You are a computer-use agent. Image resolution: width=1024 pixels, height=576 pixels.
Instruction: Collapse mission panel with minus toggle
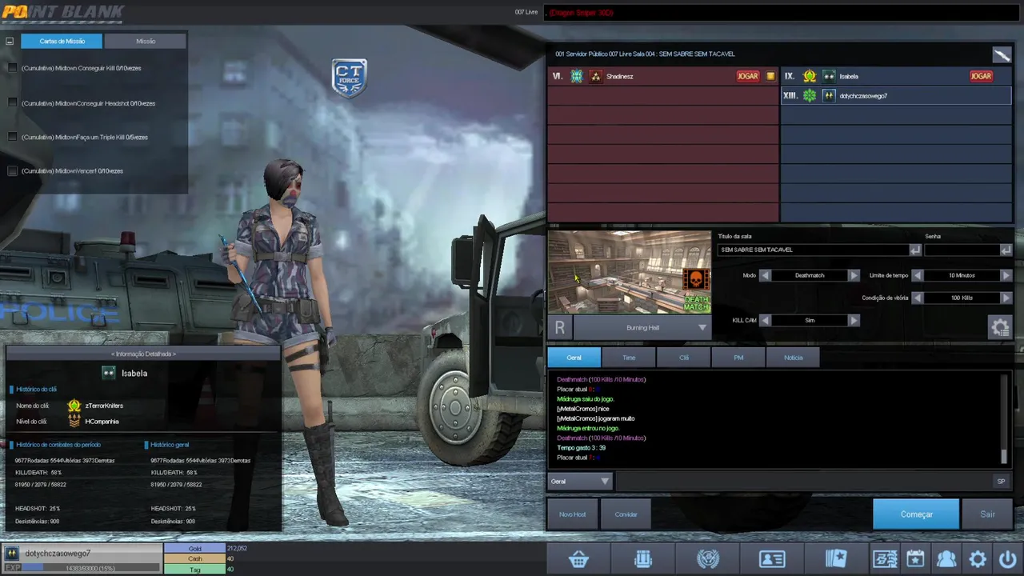pyautogui.click(x=10, y=41)
